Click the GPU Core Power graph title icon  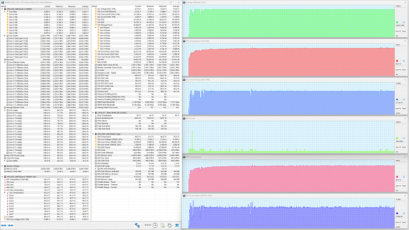tap(184, 195)
